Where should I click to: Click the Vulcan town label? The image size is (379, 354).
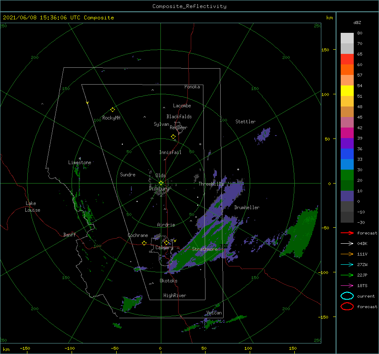click(x=214, y=313)
